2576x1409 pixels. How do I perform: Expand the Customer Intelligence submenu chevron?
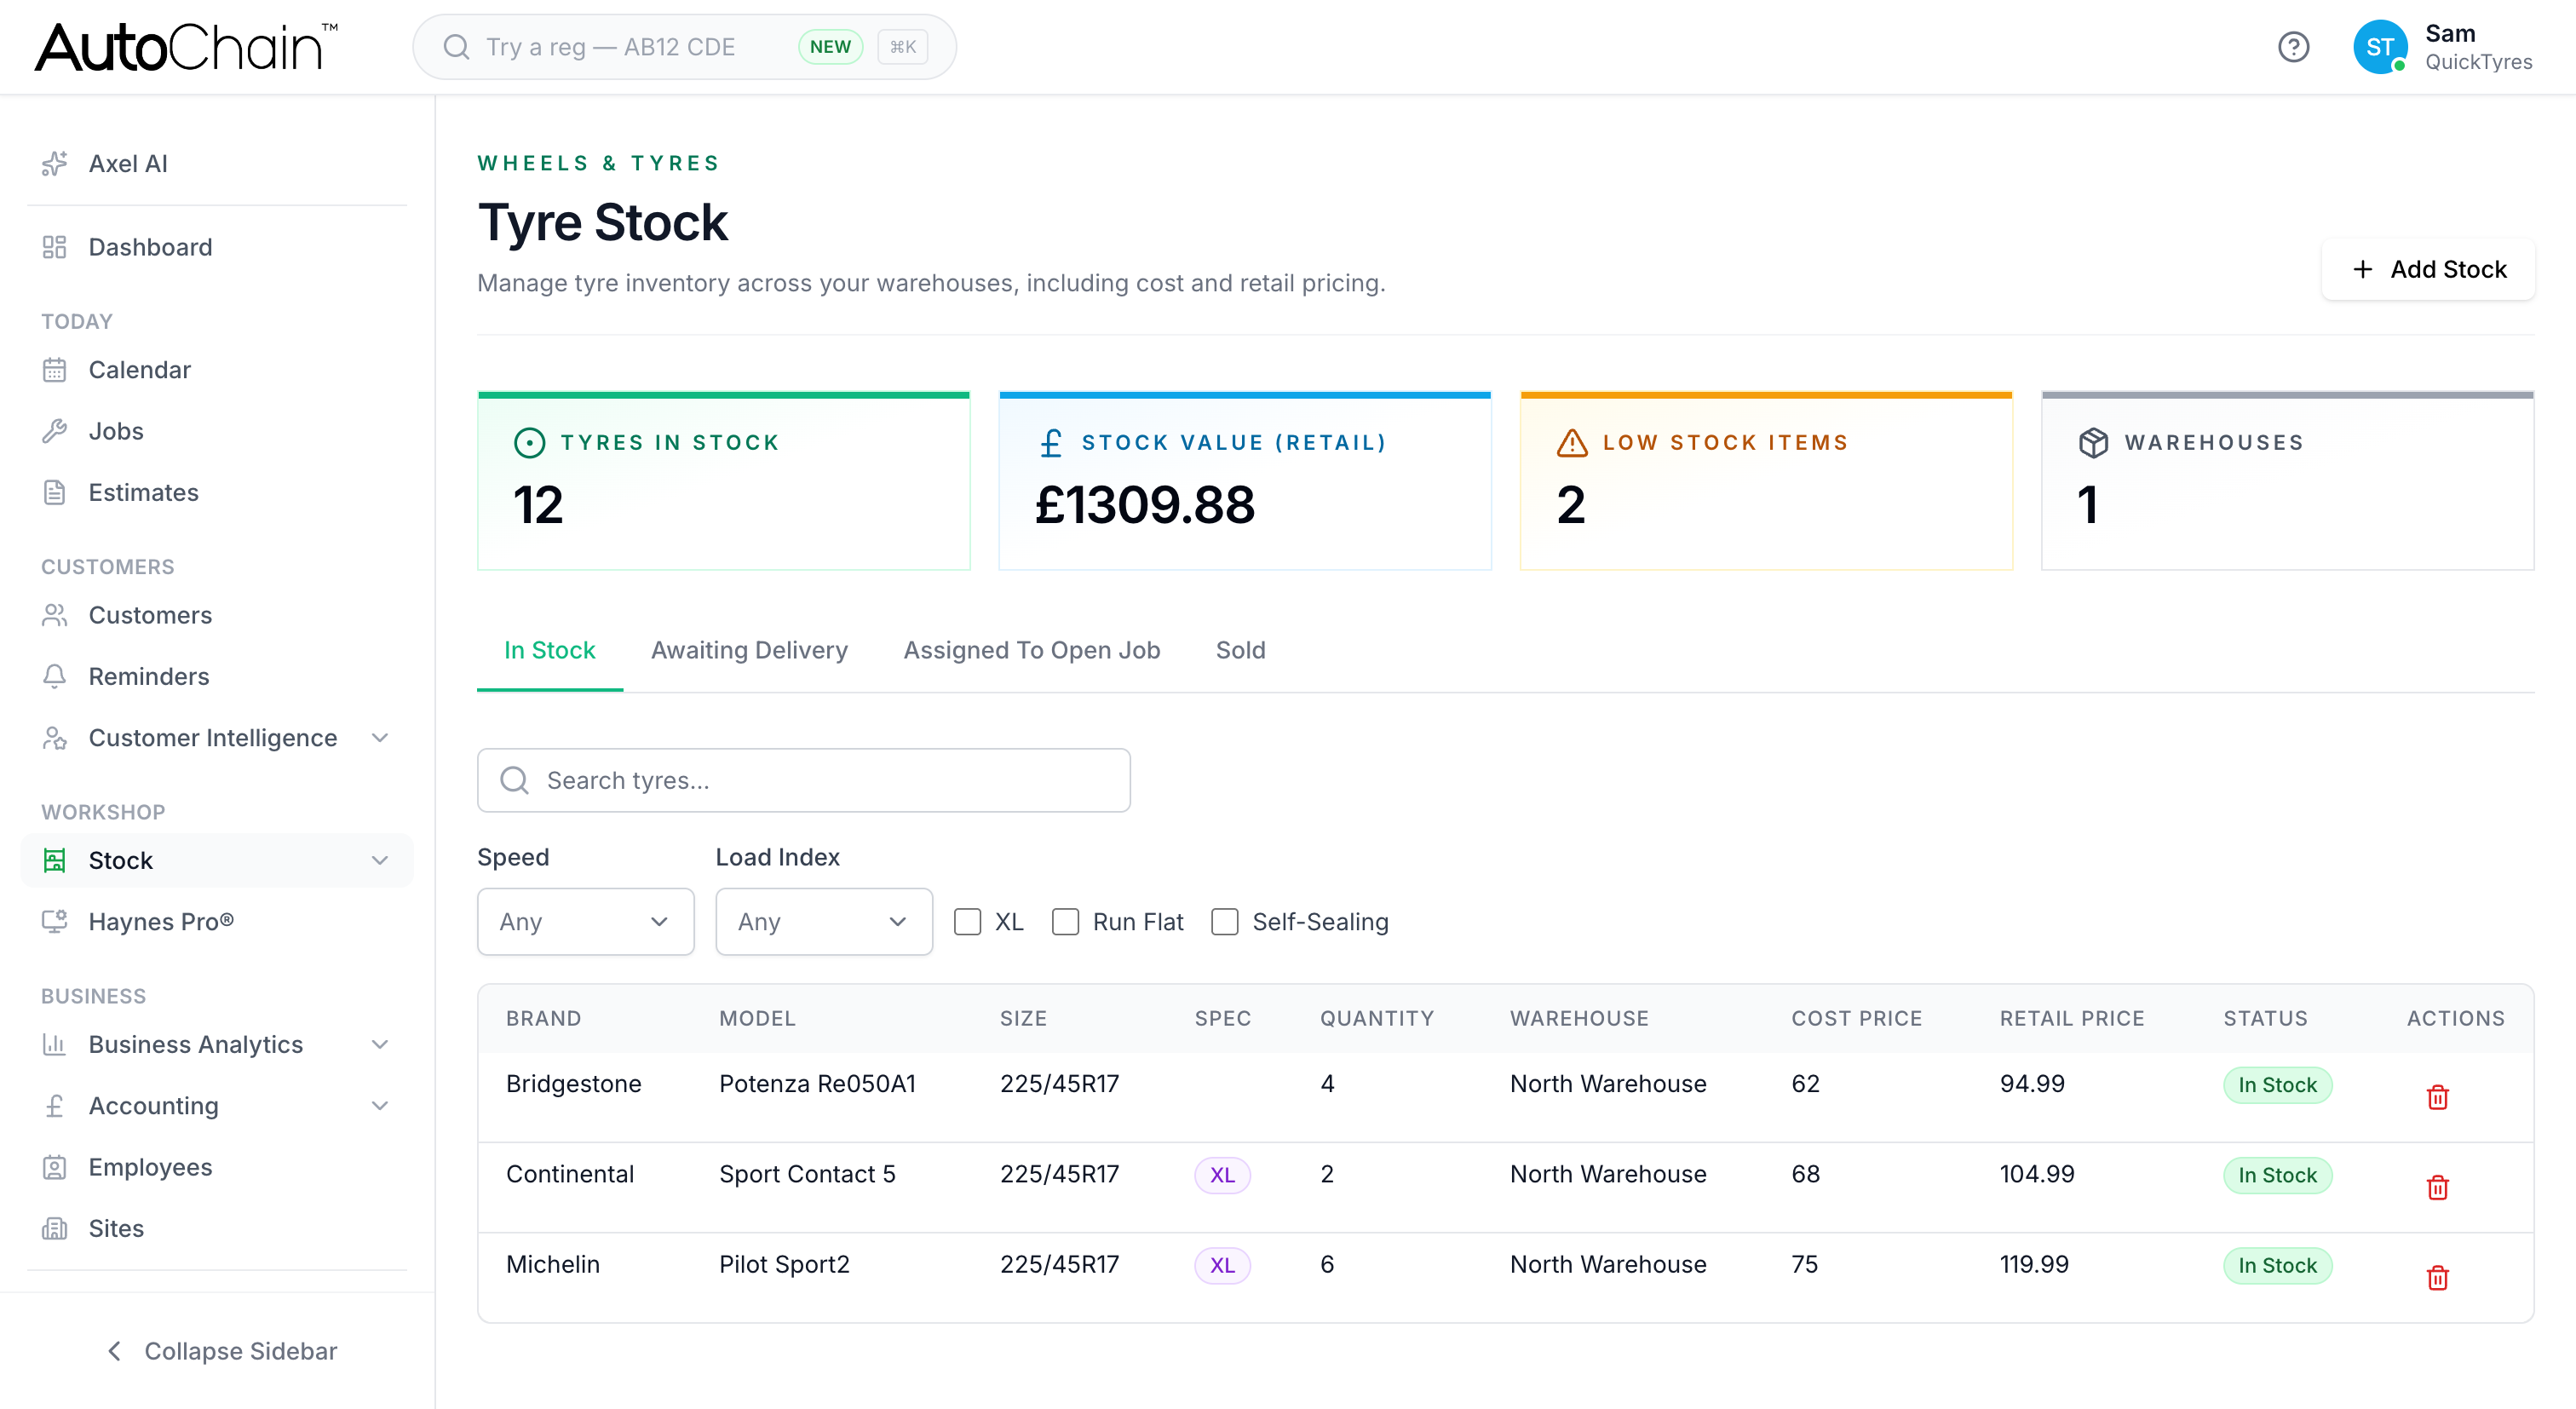(x=380, y=738)
